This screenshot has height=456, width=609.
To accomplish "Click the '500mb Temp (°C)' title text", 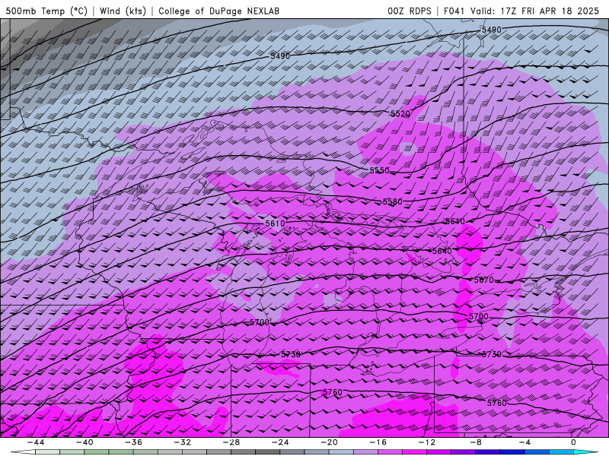I will pos(46,11).
